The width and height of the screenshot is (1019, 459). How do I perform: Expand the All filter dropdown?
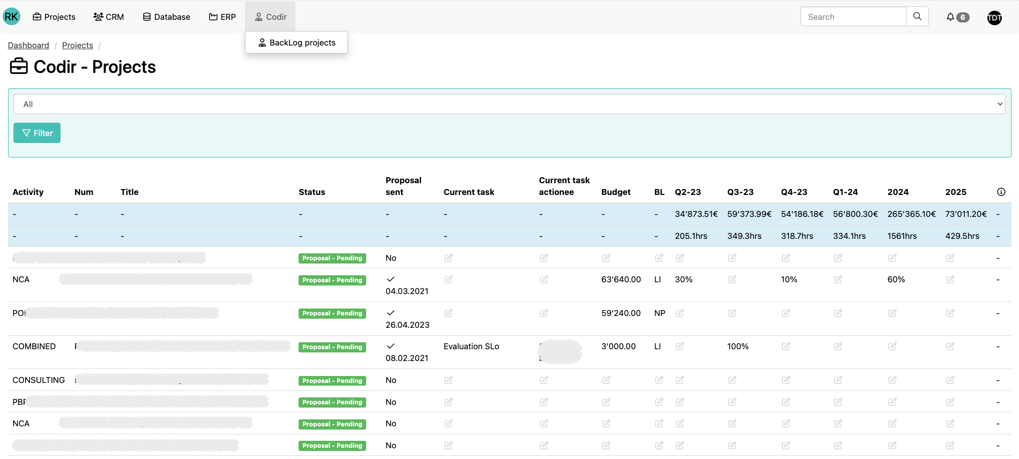(x=509, y=104)
